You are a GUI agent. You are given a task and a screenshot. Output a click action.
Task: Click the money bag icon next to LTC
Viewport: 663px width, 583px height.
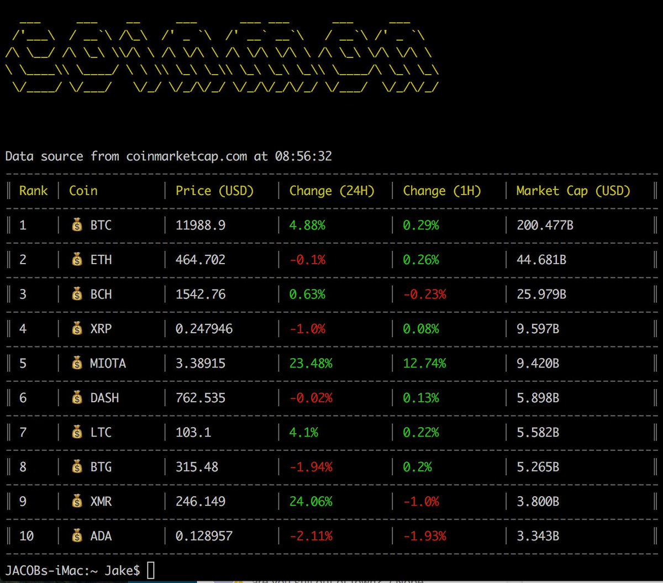[77, 432]
